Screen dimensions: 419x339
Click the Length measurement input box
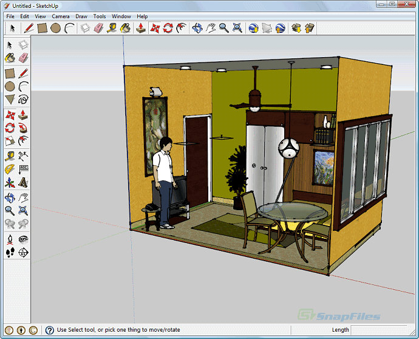coord(379,330)
